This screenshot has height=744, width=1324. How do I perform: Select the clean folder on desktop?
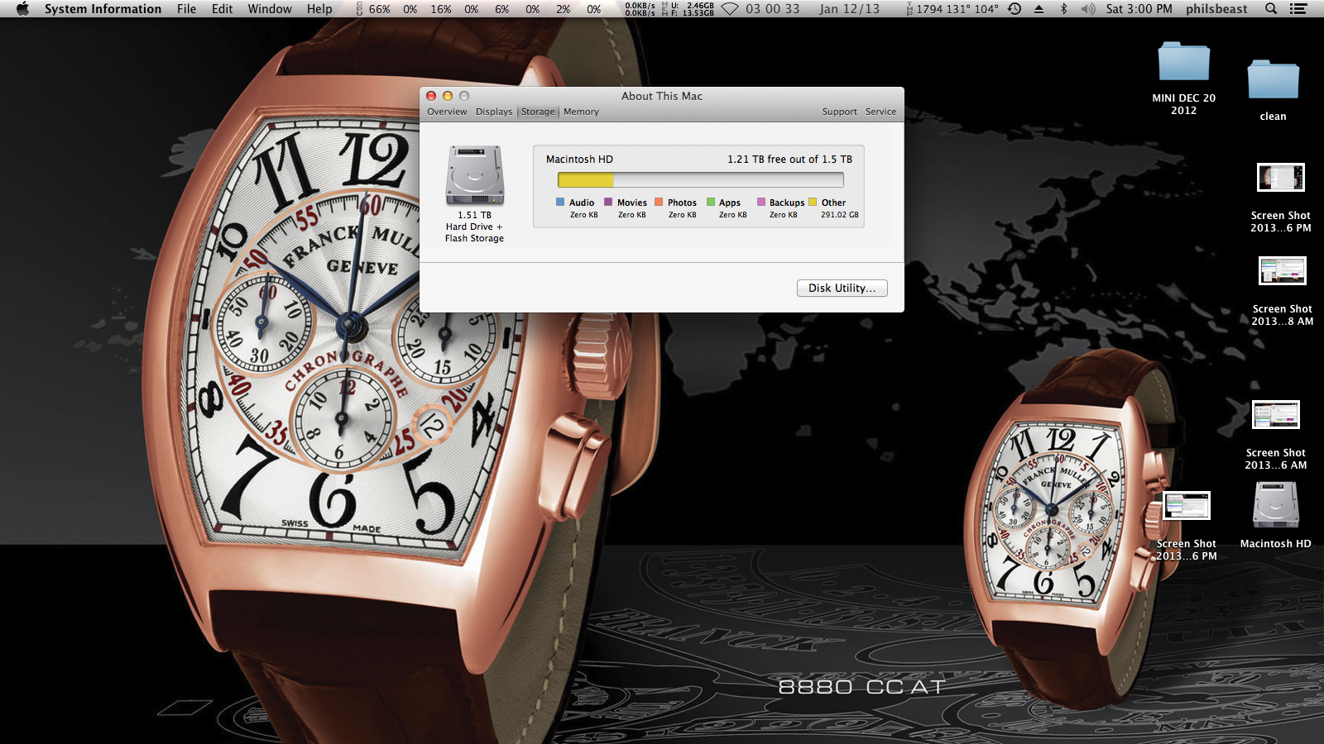coord(1273,90)
